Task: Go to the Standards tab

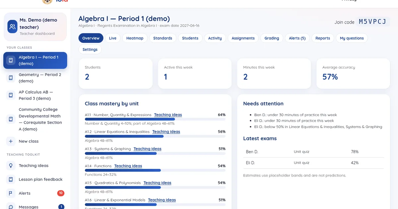Action: (x=163, y=38)
